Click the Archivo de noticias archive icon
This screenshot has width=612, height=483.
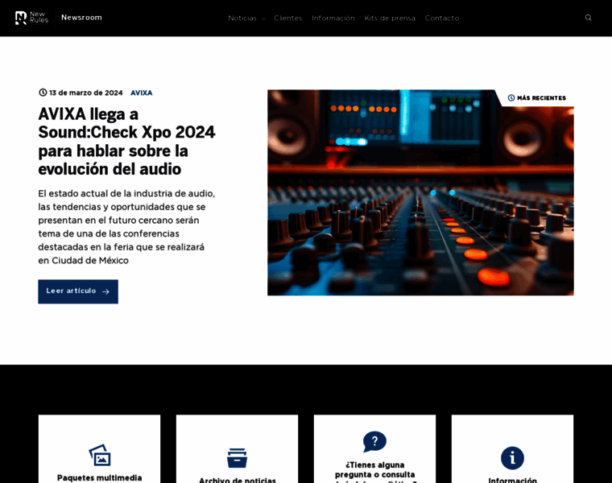point(237,457)
